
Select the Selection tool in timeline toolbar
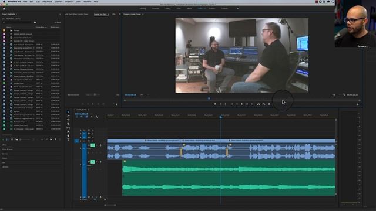(x=68, y=112)
